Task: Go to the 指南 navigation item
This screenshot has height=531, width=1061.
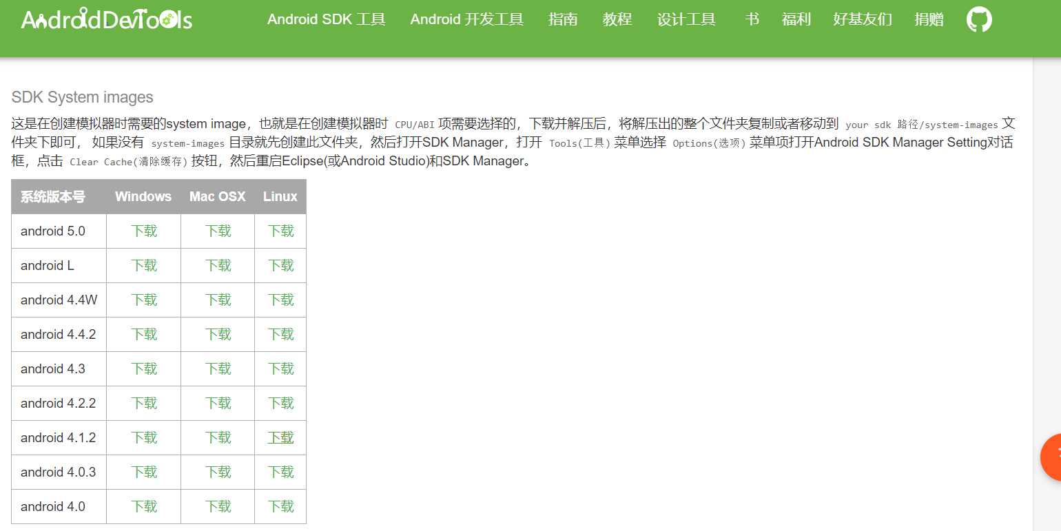Action: [563, 19]
